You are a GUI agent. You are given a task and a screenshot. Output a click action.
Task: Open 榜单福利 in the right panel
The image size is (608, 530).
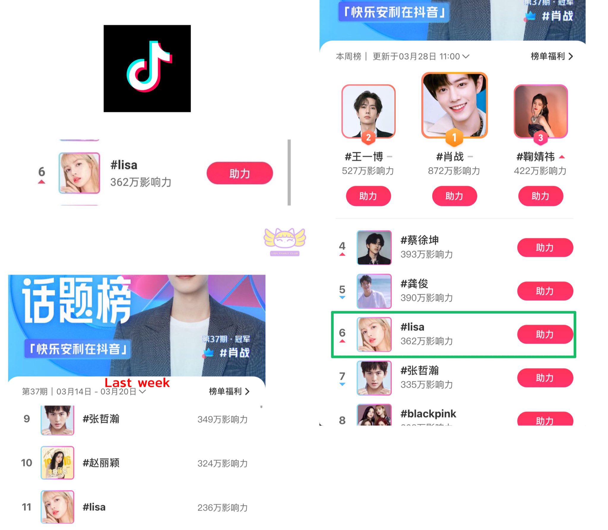(x=552, y=56)
